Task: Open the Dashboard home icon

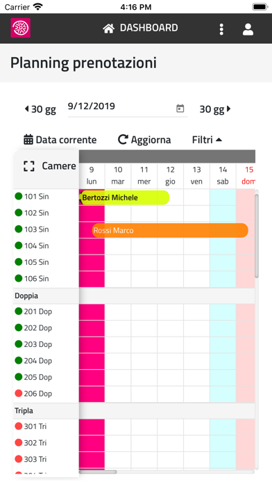Action: point(108,28)
